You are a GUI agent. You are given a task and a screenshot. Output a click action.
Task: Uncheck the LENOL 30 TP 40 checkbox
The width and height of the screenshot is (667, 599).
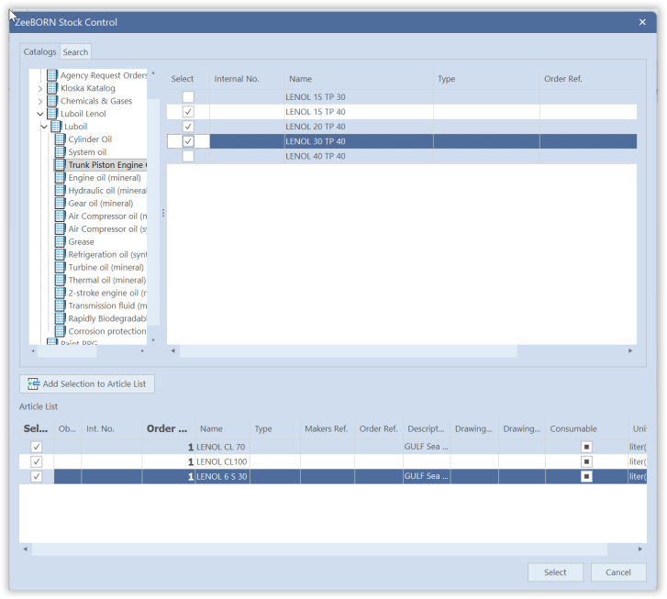tap(188, 141)
